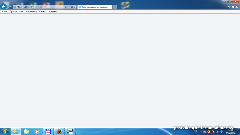Click the Action Center flag tray icon

(x=204, y=132)
